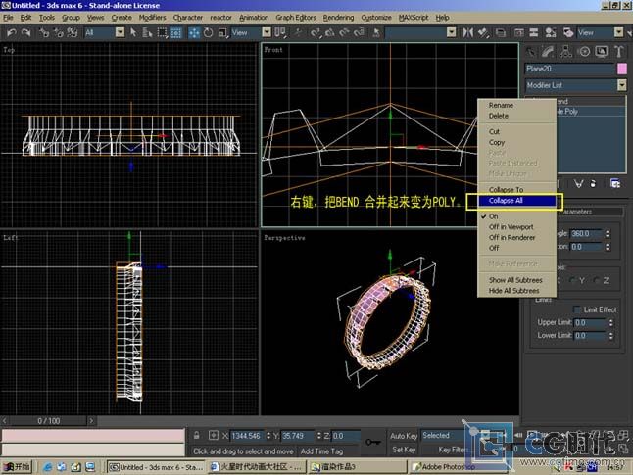
Task: Adjust the Upper Limit spinner
Action: click(x=610, y=322)
